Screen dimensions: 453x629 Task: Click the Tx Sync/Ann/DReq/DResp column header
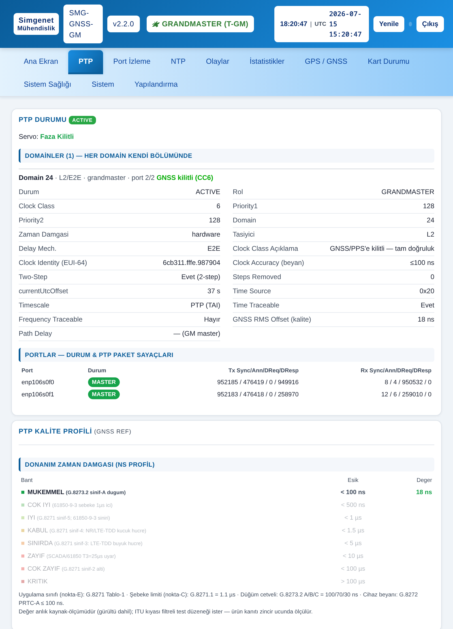(263, 370)
